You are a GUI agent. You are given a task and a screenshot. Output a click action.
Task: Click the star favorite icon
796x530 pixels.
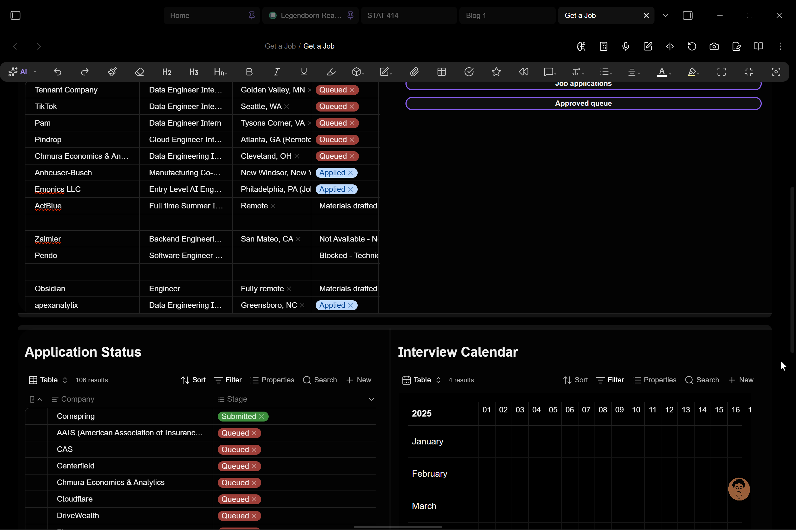tap(496, 72)
